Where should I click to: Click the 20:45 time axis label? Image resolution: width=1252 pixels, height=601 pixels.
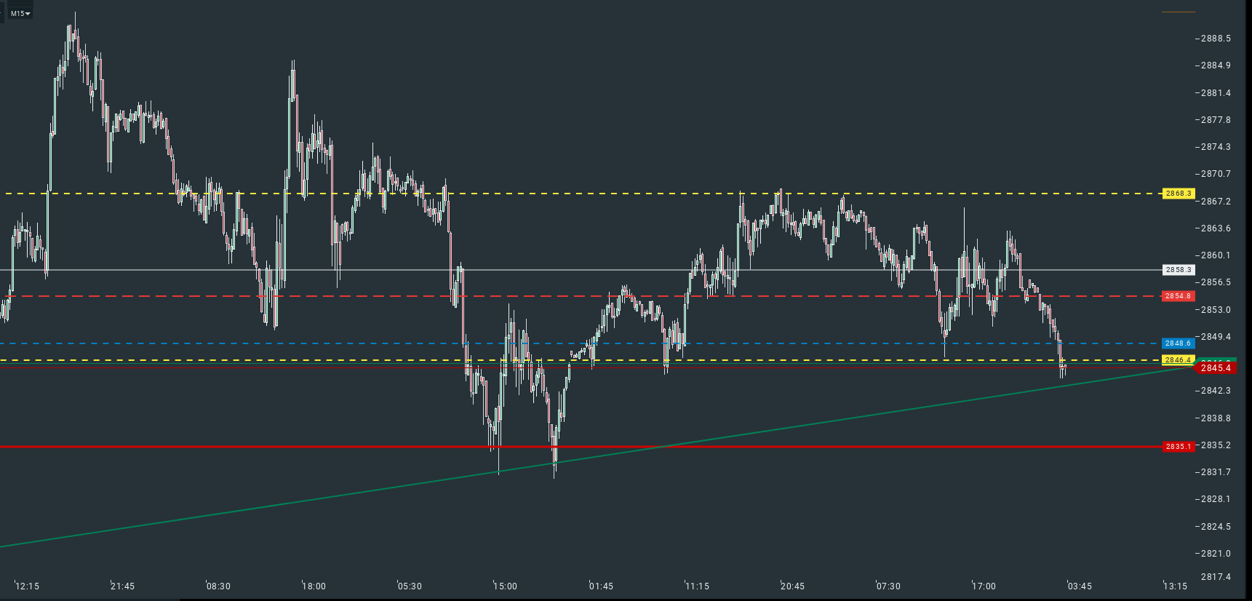pyautogui.click(x=793, y=586)
